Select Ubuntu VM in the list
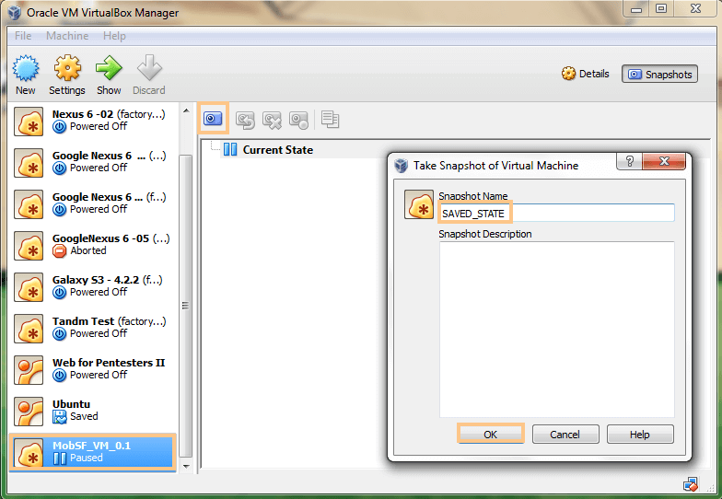 tap(92, 410)
